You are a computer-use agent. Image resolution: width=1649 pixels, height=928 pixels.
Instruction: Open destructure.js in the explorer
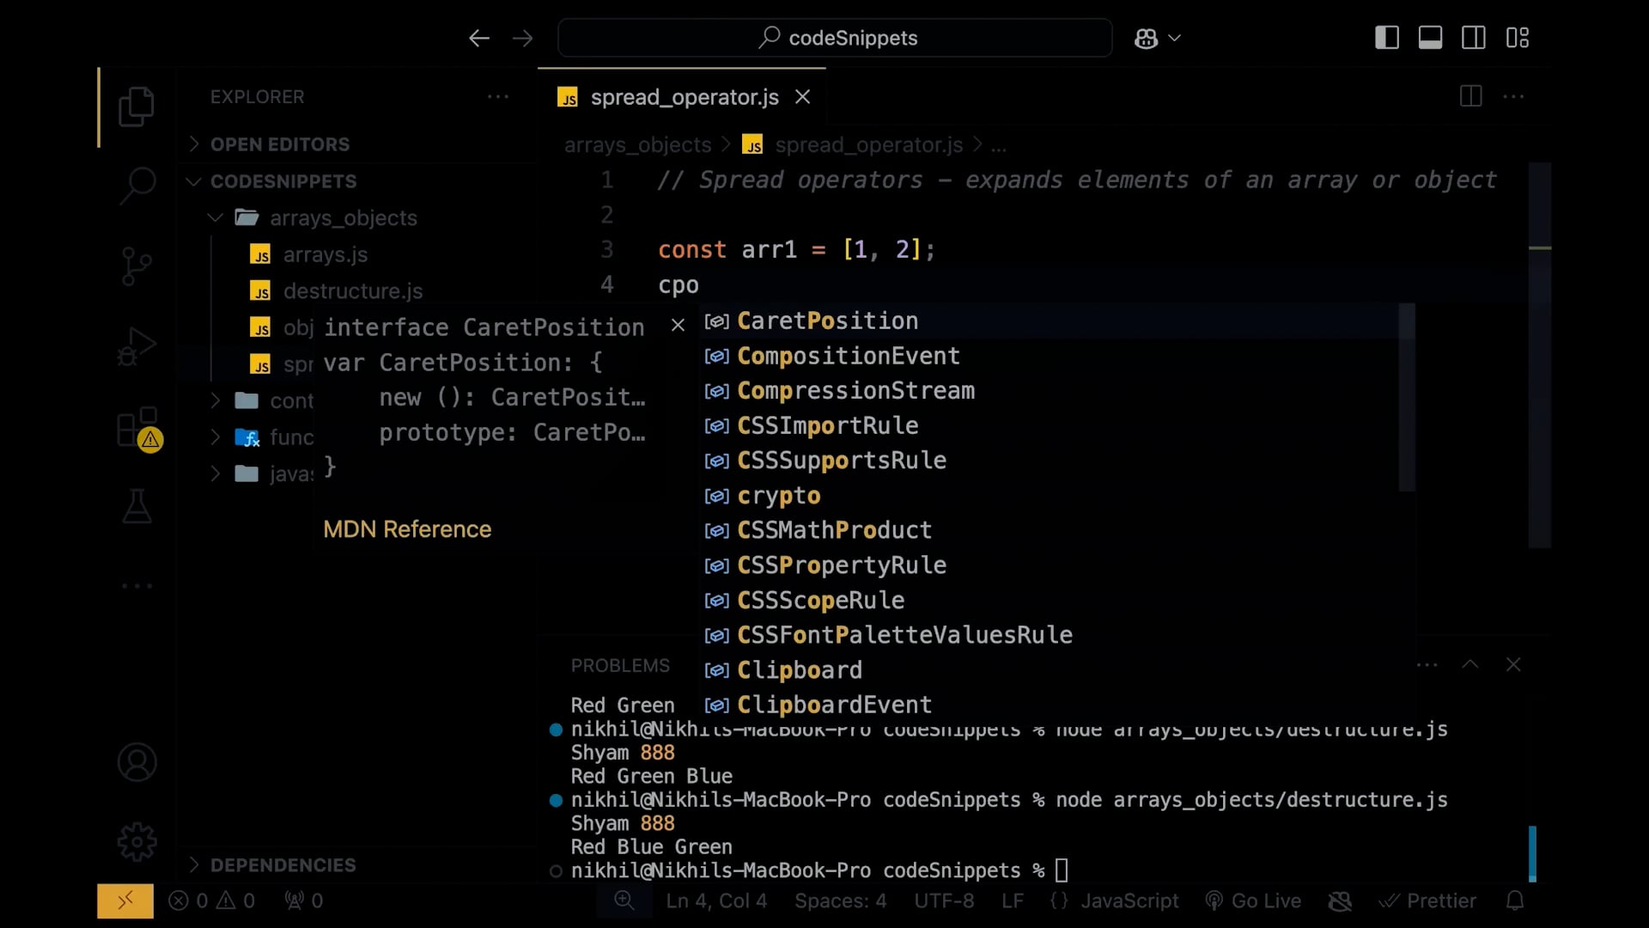coord(352,291)
